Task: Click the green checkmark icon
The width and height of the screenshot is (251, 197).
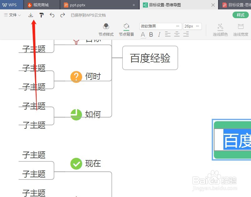Action: click(x=76, y=163)
